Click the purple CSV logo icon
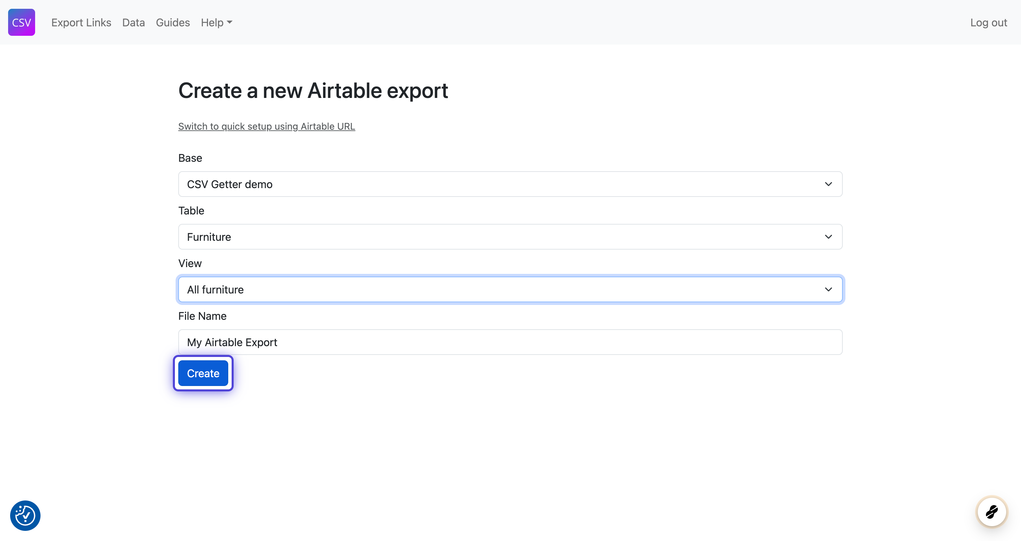 pyautogui.click(x=21, y=22)
